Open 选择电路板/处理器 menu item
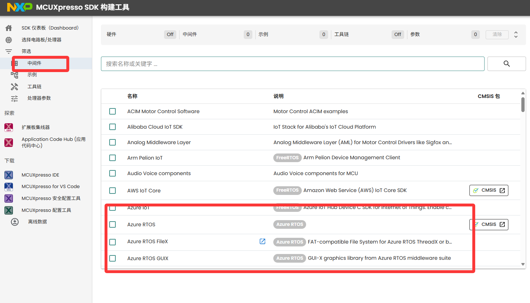 click(x=41, y=40)
